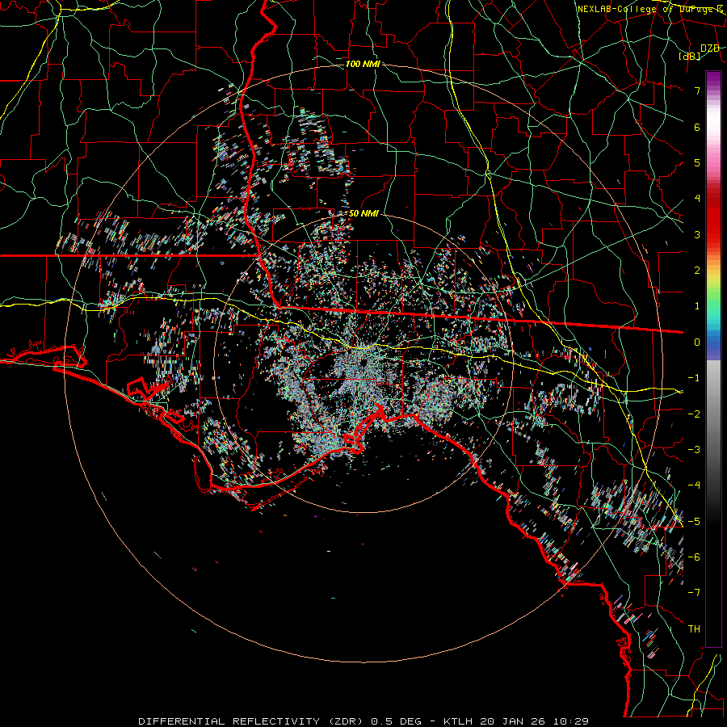
Task: Click the '0.5 DEG' elevation angle text
Action: pos(397,721)
